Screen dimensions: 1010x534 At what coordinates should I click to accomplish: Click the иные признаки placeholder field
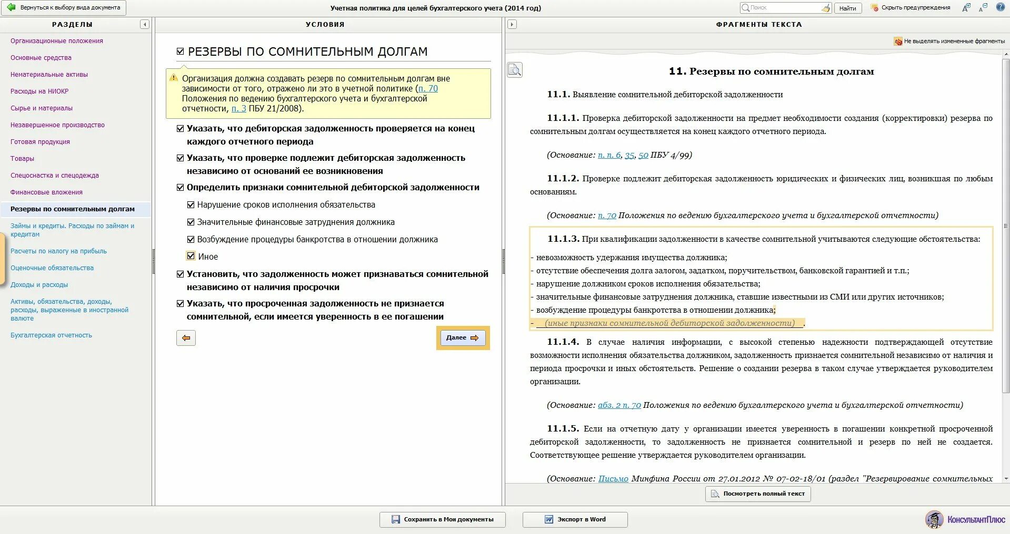(669, 323)
